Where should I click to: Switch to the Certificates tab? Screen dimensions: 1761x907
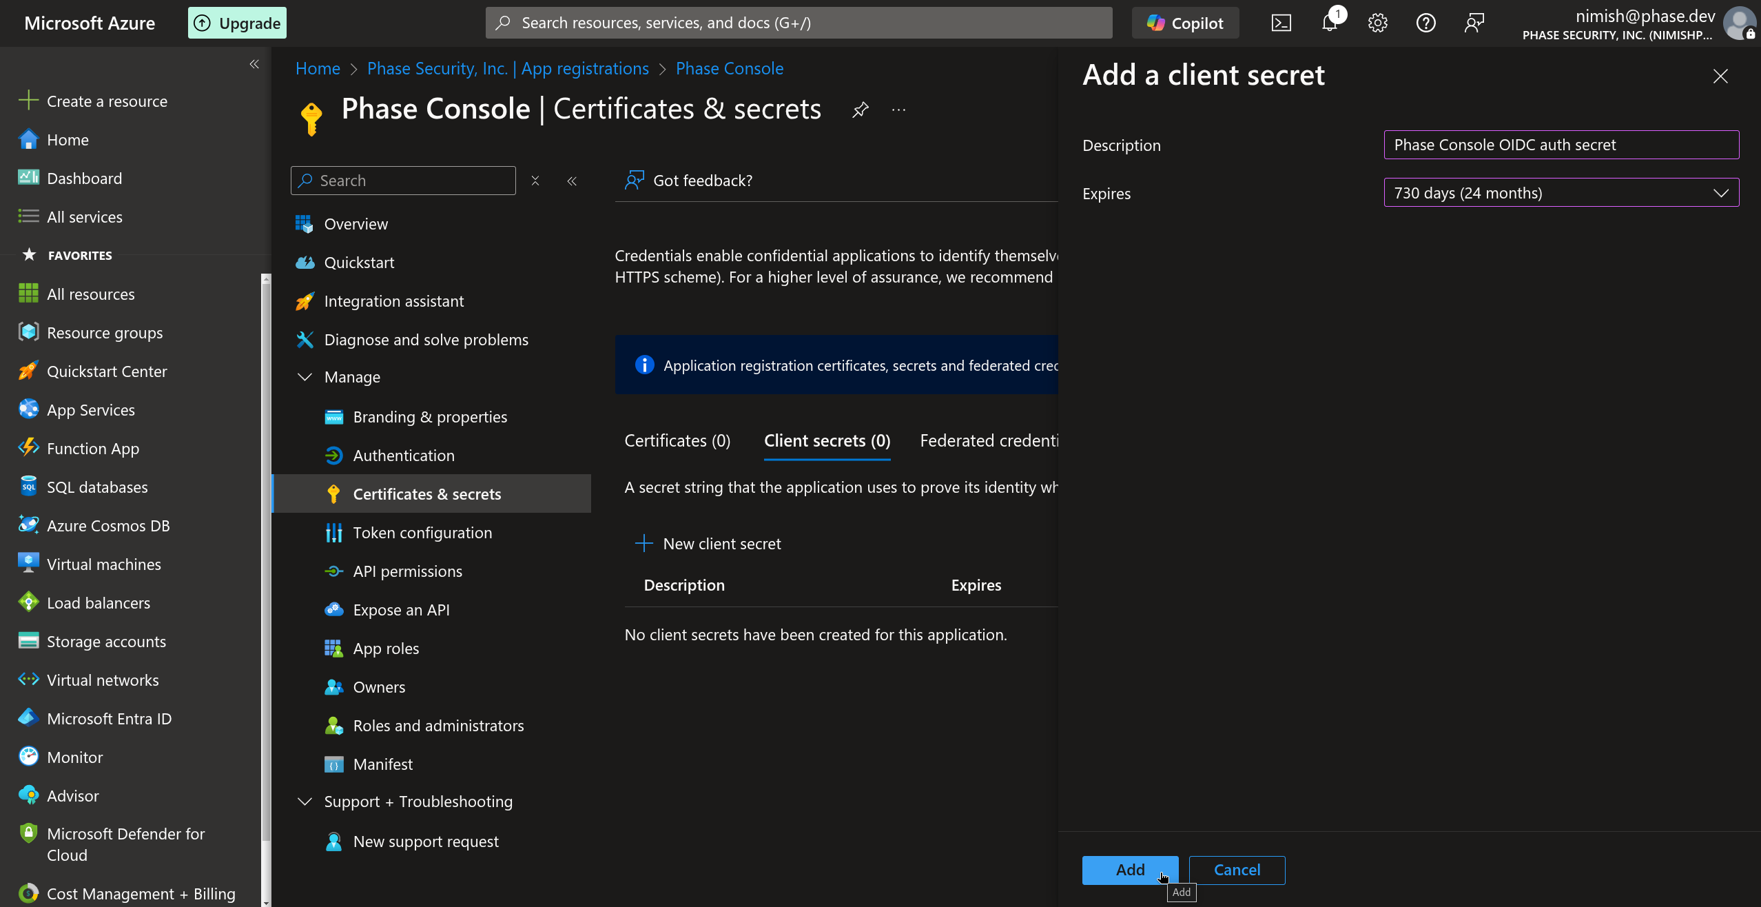[677, 440]
